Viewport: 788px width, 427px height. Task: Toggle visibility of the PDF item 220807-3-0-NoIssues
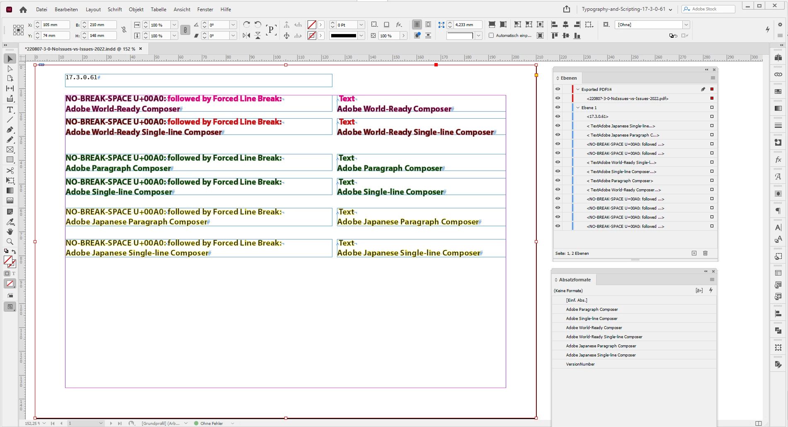click(x=558, y=98)
